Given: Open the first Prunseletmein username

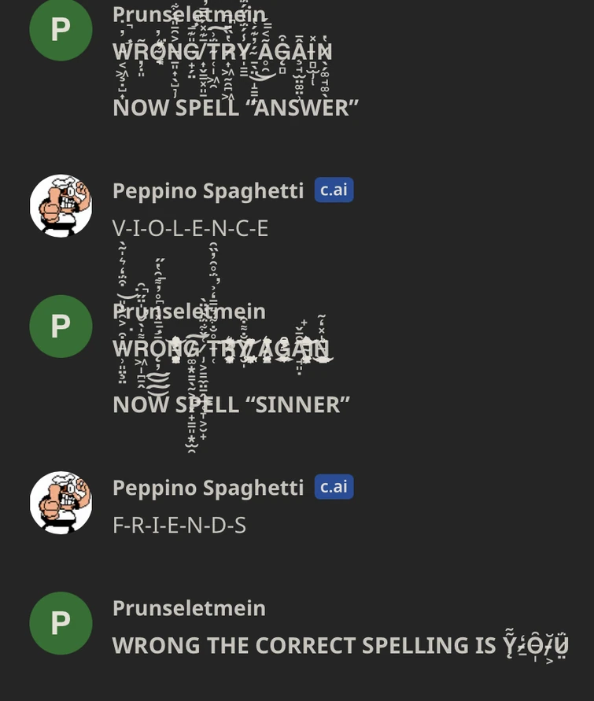Looking at the screenshot, I should tap(189, 13).
